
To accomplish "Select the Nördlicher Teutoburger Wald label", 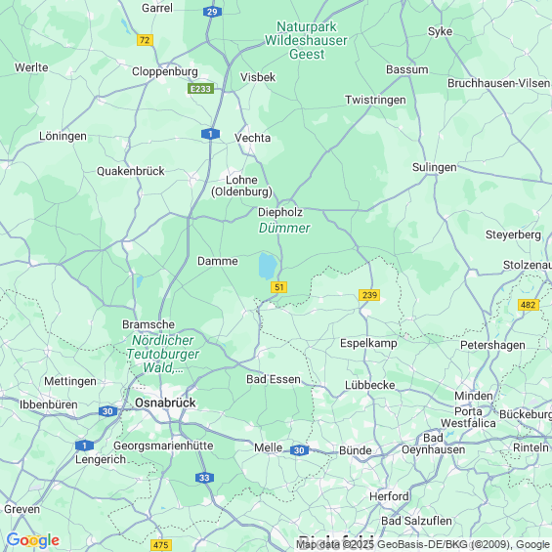I will tap(162, 354).
